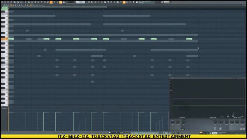Screen dimensions: 247x139
Task: Click the piano roll horizontal scrollbar
Action: click(58, 7)
